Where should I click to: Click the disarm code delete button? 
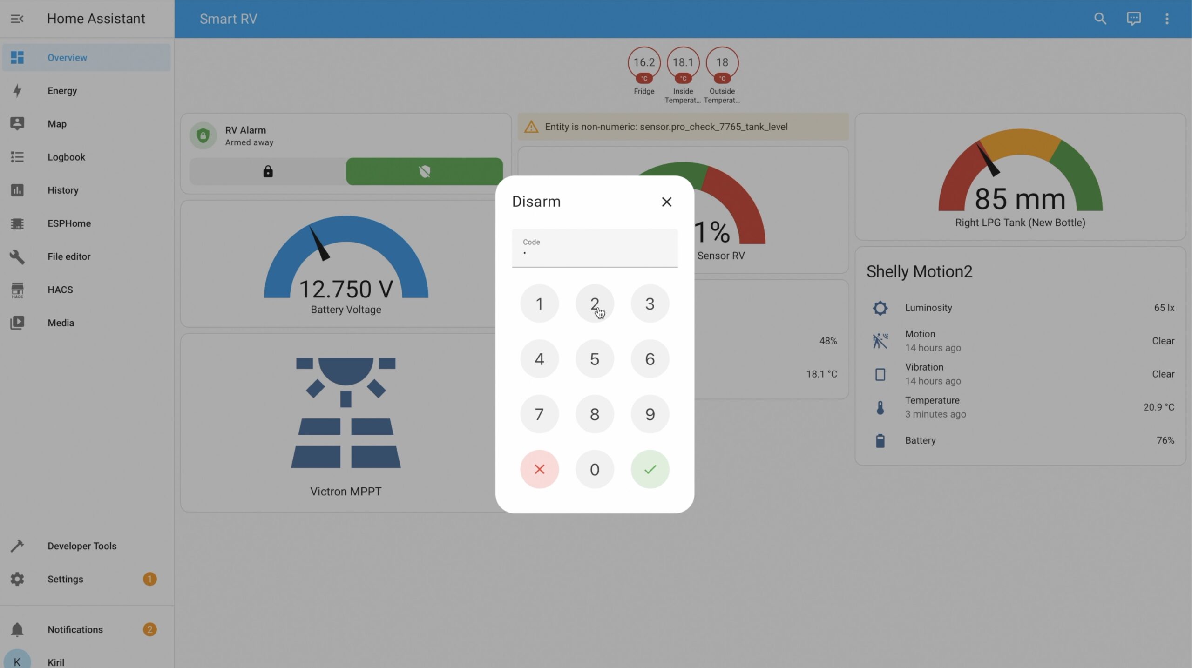[x=540, y=469]
